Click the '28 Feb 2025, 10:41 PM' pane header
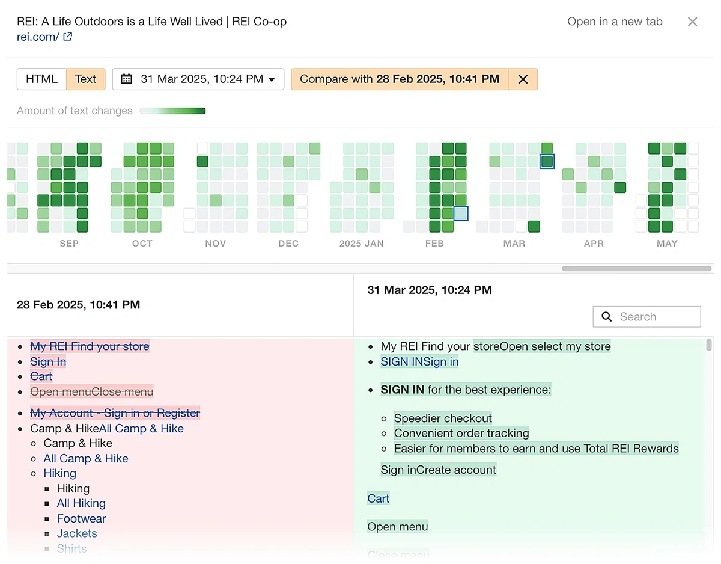The width and height of the screenshot is (721, 564). tap(78, 305)
